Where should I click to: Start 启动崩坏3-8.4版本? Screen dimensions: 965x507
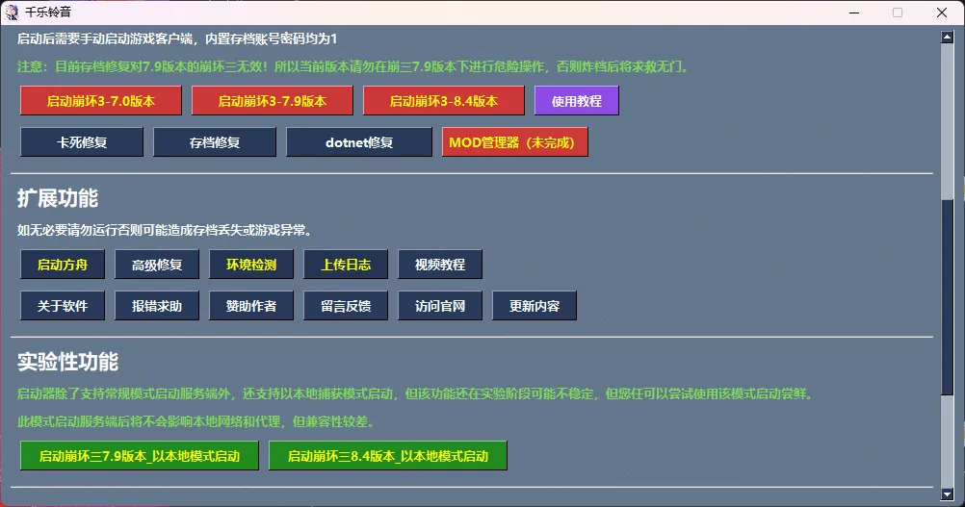[x=444, y=101]
